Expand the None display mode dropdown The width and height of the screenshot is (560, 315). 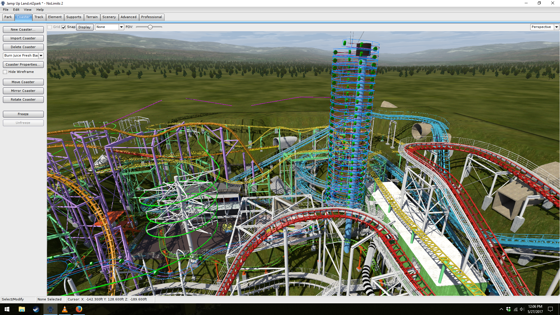121,27
